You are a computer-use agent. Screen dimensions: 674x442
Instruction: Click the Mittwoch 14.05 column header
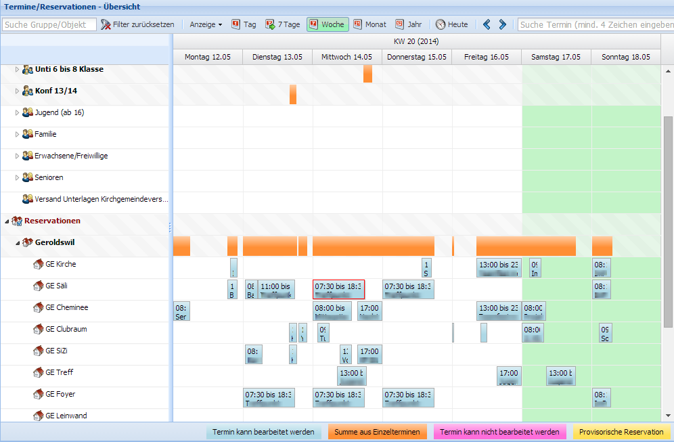pos(347,57)
